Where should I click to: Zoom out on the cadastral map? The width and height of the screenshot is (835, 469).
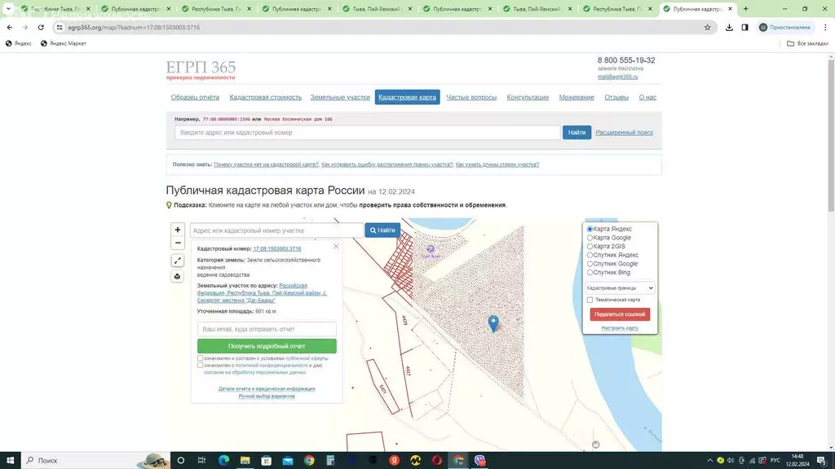click(x=177, y=243)
